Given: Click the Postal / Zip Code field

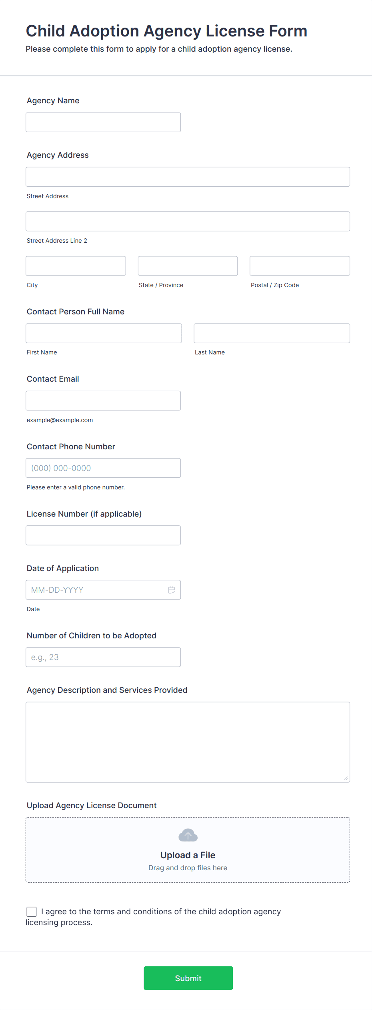Looking at the screenshot, I should pos(300,266).
